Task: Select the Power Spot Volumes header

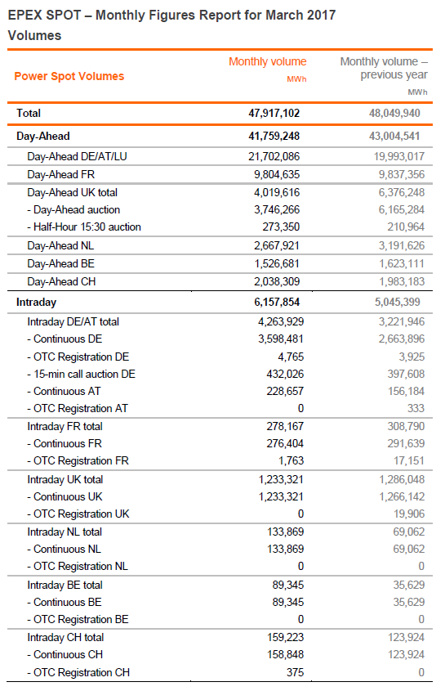Action: (x=69, y=76)
